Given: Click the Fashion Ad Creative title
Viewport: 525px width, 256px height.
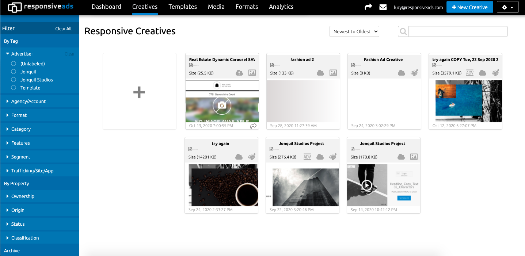Looking at the screenshot, I should [383, 60].
